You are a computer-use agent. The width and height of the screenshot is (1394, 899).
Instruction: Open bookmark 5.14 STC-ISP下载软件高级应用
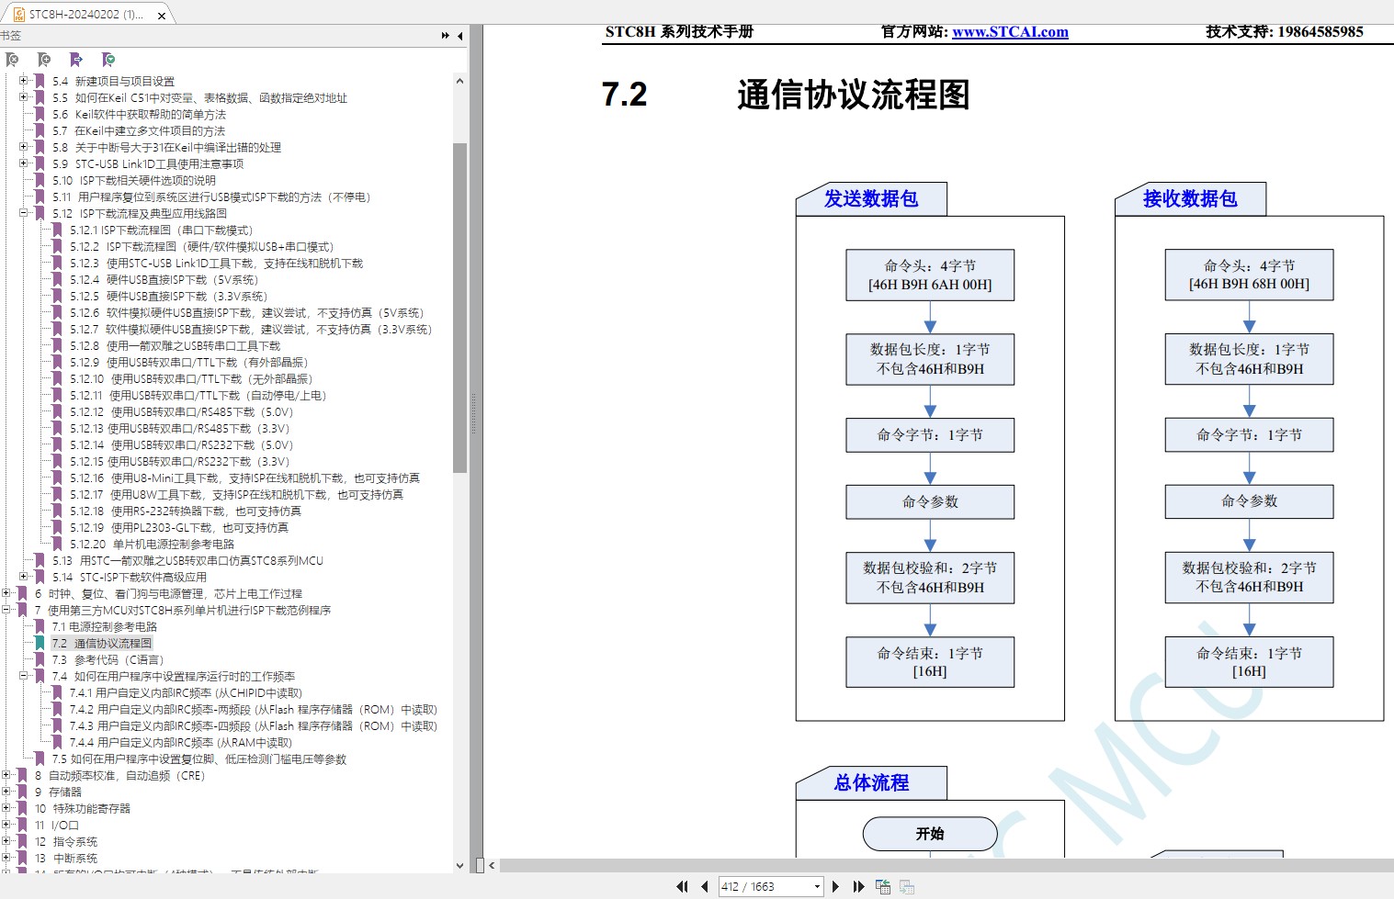pos(130,578)
